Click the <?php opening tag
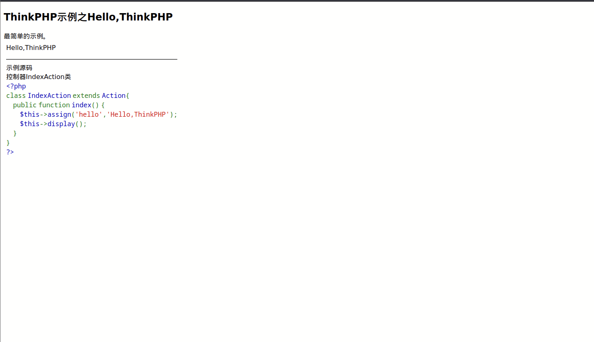 point(16,86)
